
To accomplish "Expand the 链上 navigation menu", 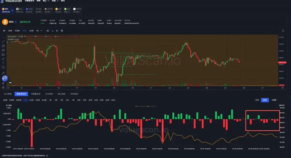I will click(46, 1).
